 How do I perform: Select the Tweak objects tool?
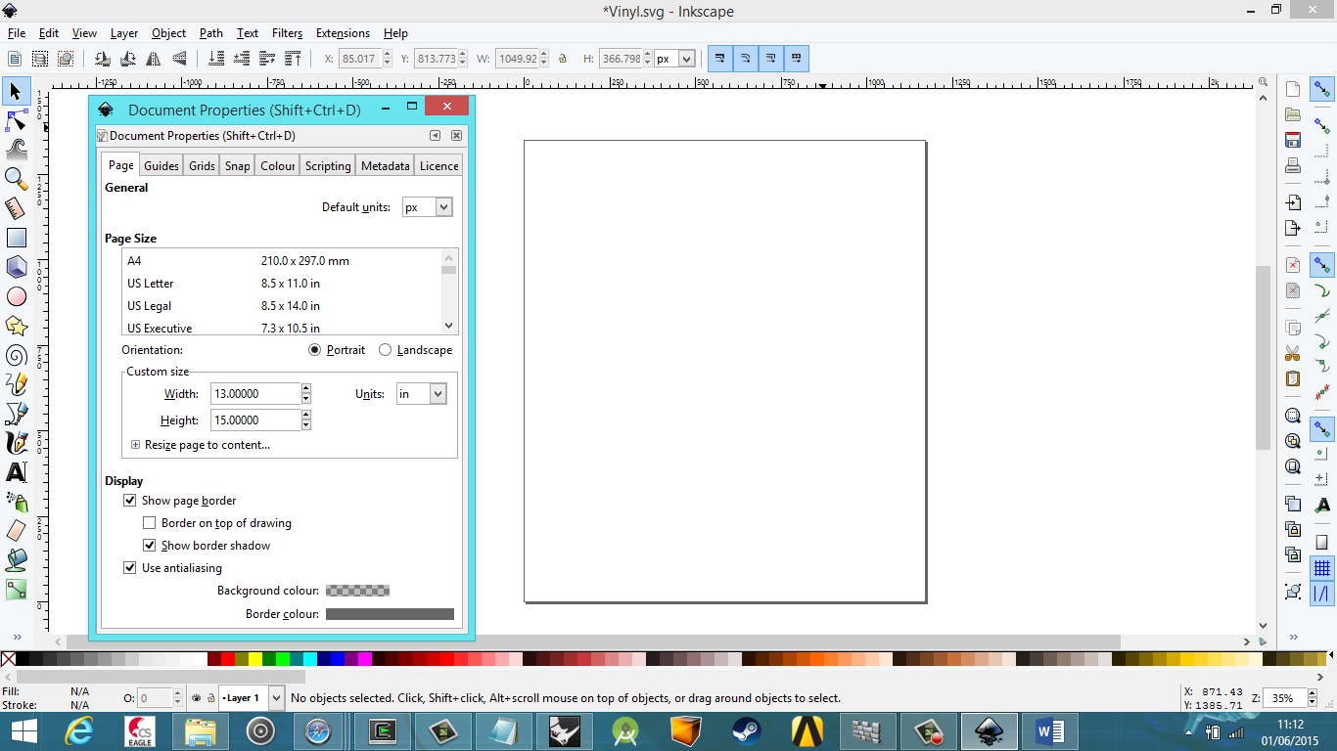pyautogui.click(x=16, y=150)
